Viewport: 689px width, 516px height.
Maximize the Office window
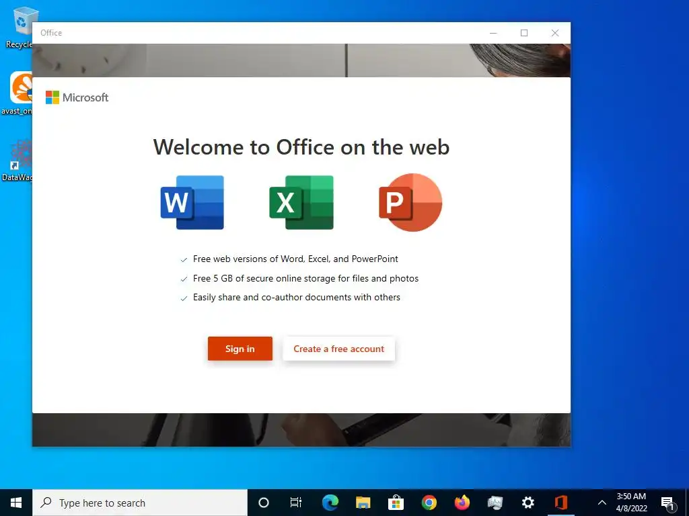tap(523, 33)
